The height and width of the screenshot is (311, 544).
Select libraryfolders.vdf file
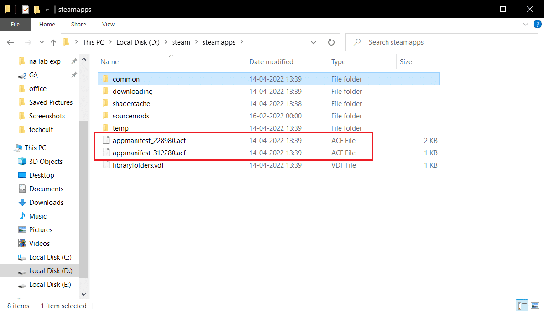[x=268, y=165]
